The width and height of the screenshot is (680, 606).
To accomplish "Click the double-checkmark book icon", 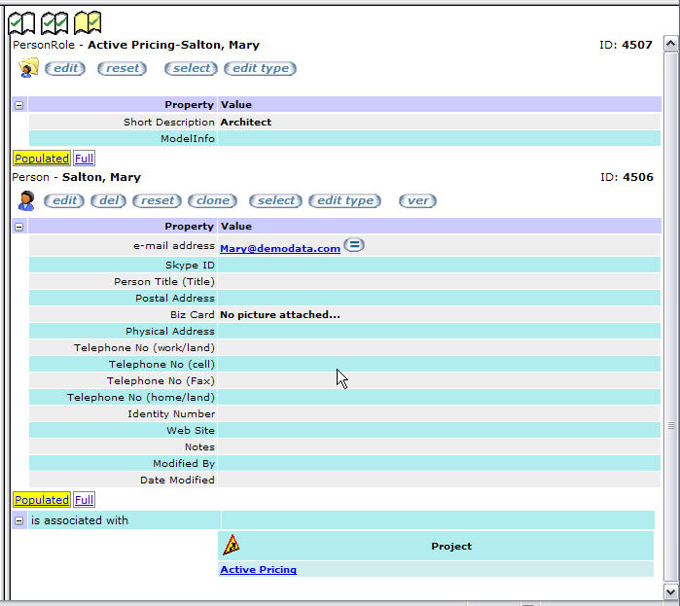I will pyautogui.click(x=54, y=22).
